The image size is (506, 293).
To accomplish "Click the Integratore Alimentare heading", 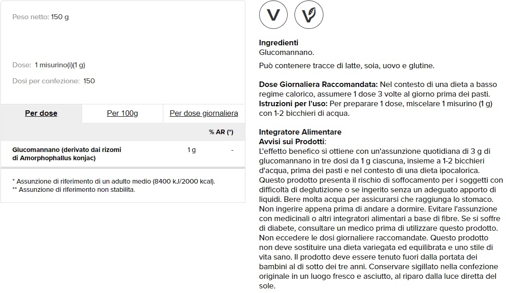I will click(300, 132).
